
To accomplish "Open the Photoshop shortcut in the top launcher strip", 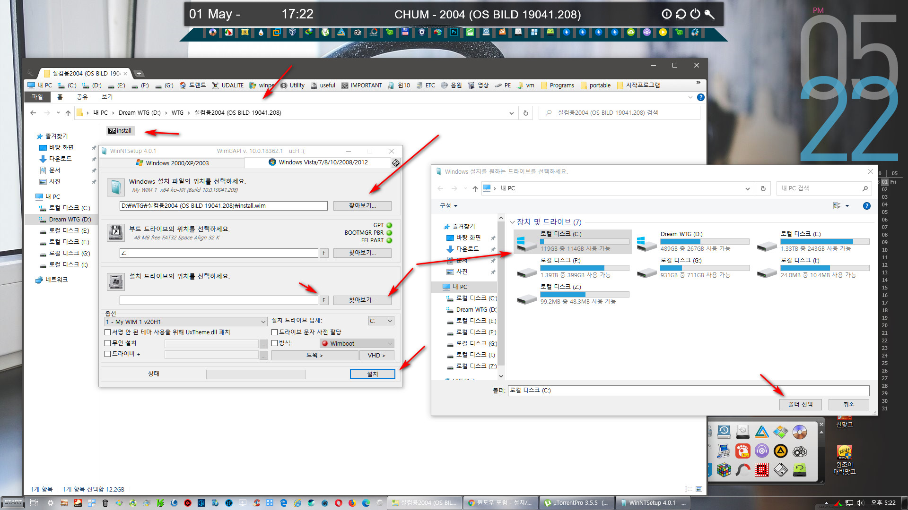I will (454, 32).
